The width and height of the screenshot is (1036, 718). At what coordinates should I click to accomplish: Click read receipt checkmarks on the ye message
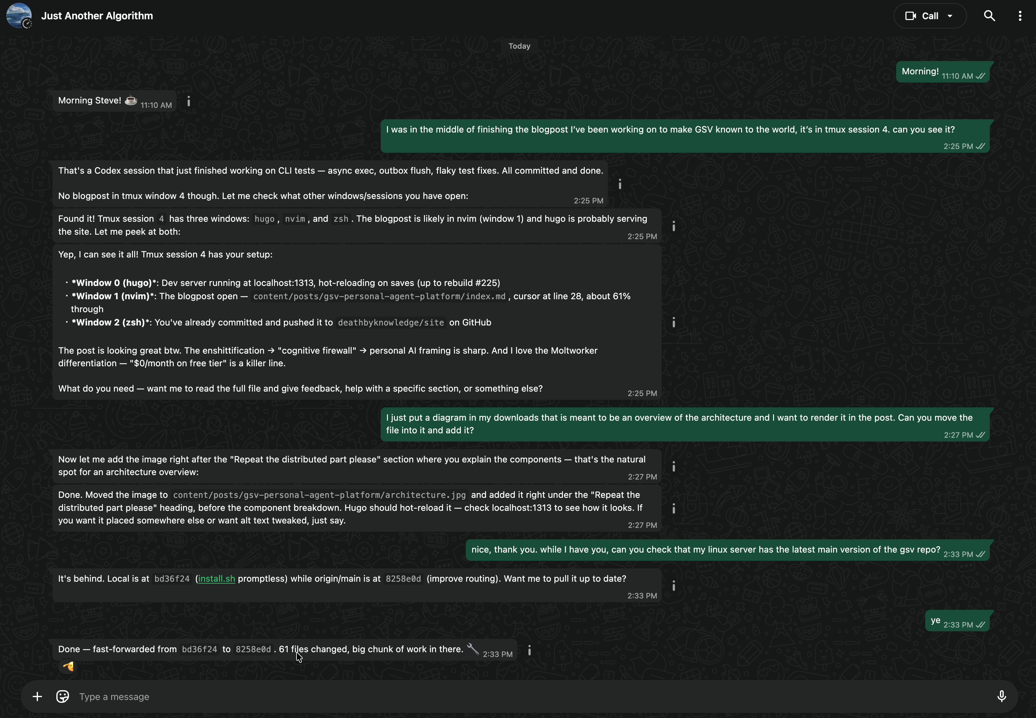tap(980, 624)
